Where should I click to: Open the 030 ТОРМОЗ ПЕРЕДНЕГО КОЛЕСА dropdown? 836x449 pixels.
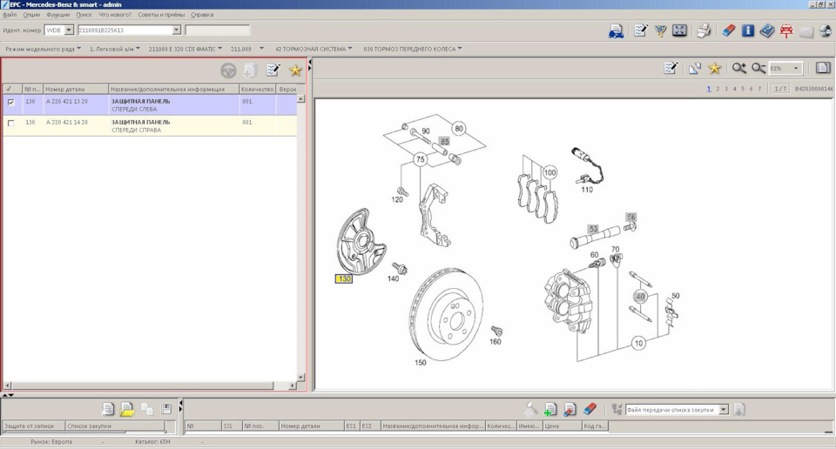[x=413, y=49]
